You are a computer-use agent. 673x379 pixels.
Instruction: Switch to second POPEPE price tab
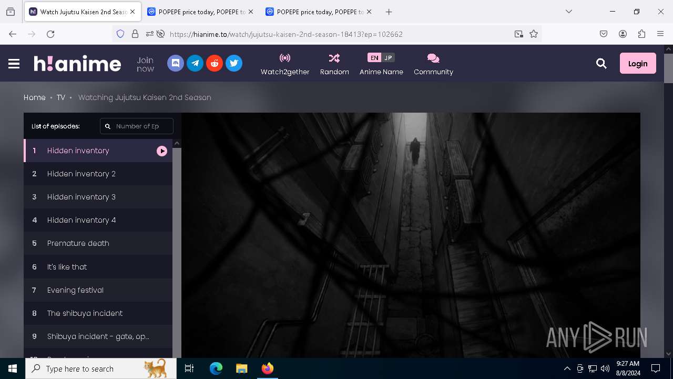pos(318,12)
